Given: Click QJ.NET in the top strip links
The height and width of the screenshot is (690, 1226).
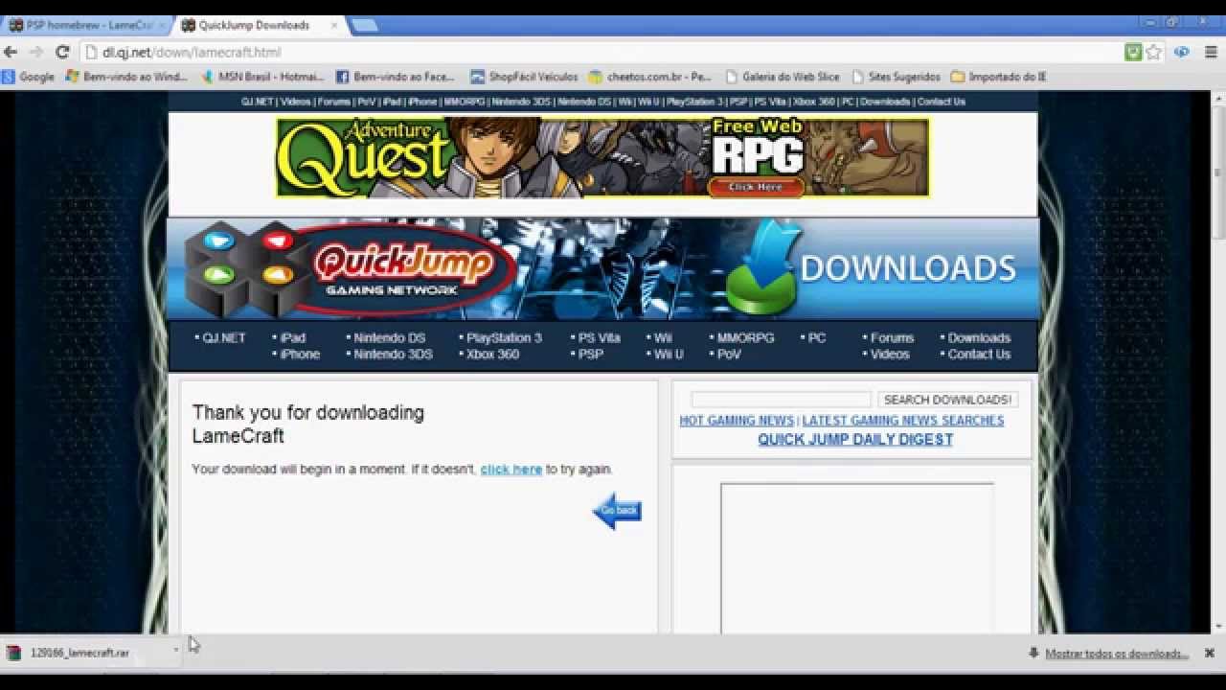Looking at the screenshot, I should click(x=257, y=102).
